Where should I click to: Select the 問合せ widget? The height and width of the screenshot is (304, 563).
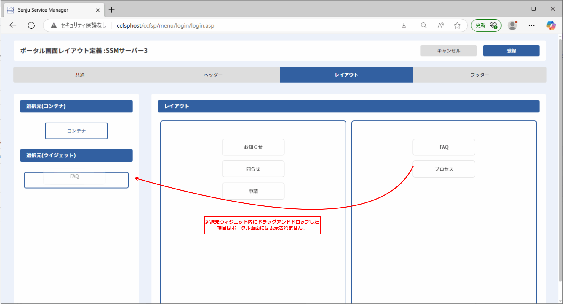pyautogui.click(x=253, y=169)
